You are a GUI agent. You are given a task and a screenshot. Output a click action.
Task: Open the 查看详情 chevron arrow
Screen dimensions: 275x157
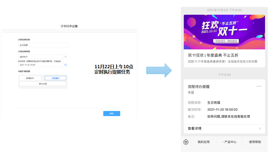pyautogui.click(x=260, y=129)
